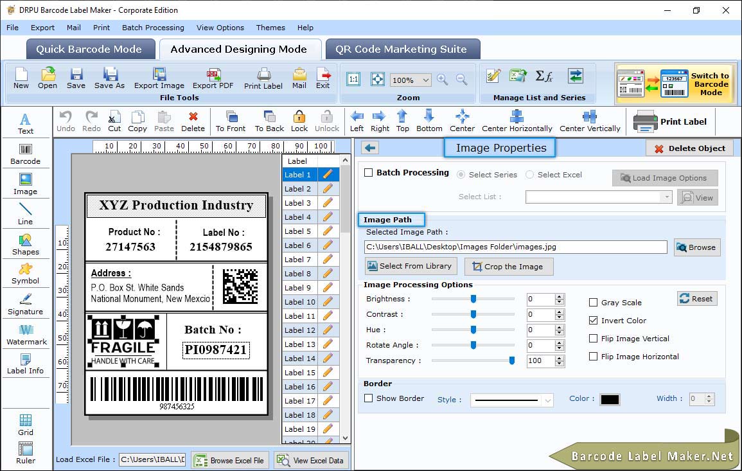
Task: Click the To Front arrangement icon
Action: (x=231, y=121)
